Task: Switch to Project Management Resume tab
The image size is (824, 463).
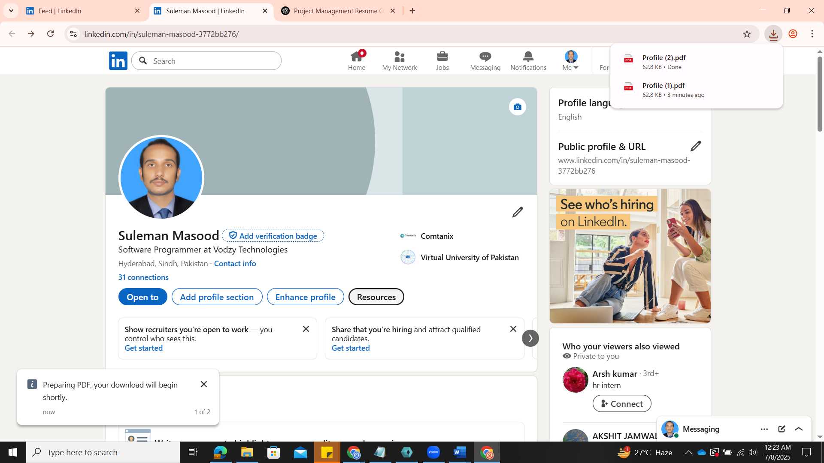Action: 338,11
